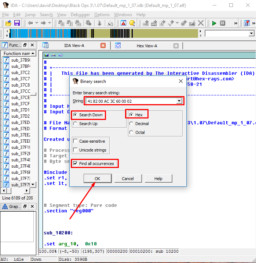Switch to the IDA View-A tab

tap(74, 45)
